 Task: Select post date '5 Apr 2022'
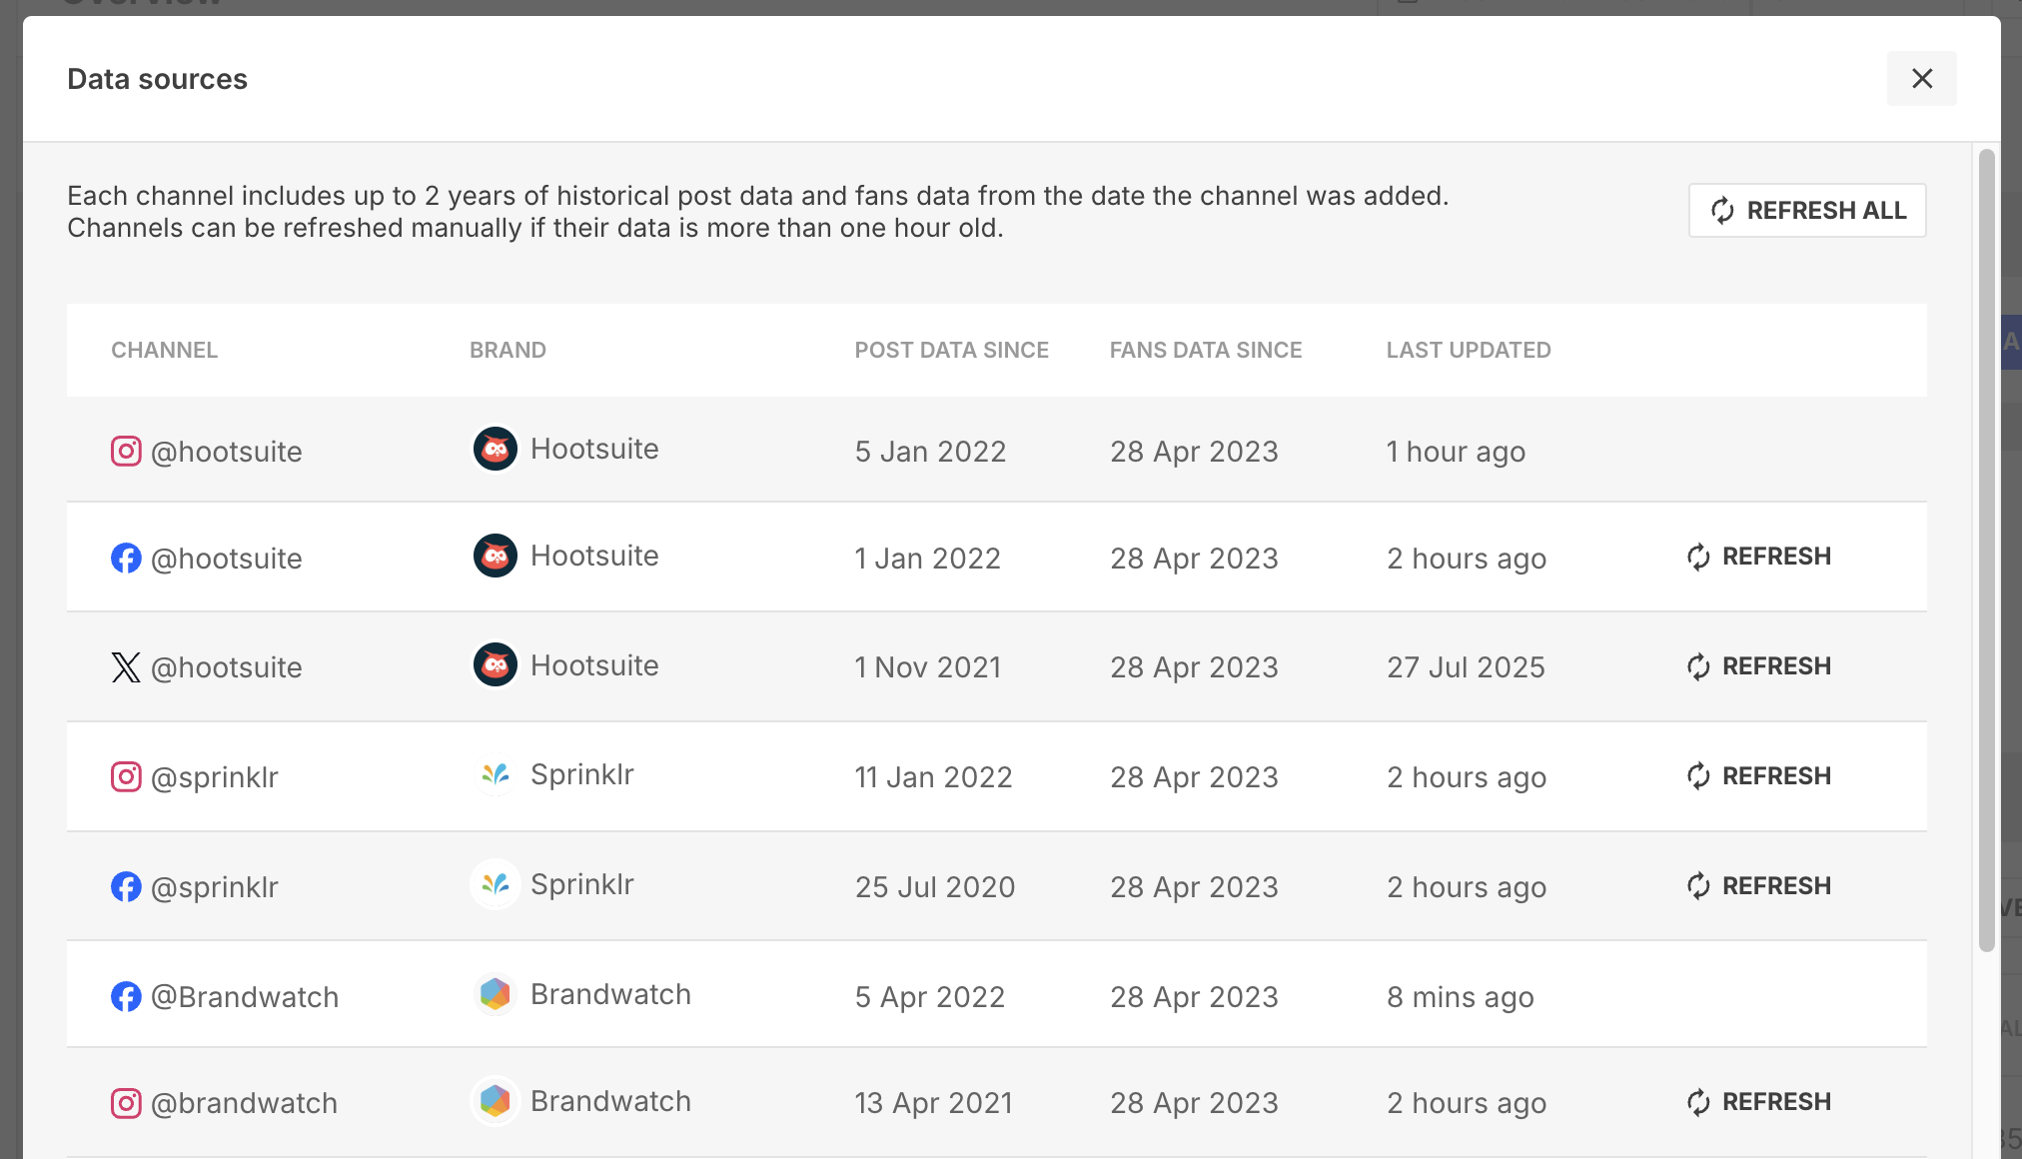pos(930,997)
